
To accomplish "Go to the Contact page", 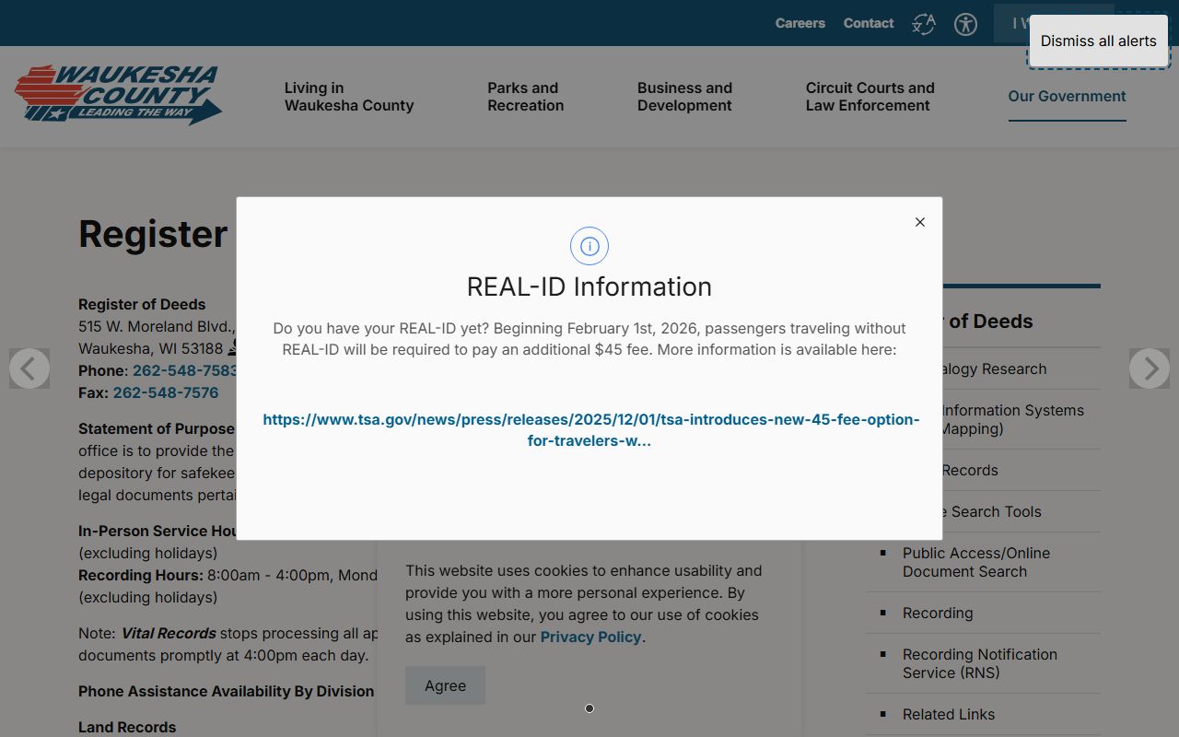I will click(x=868, y=23).
